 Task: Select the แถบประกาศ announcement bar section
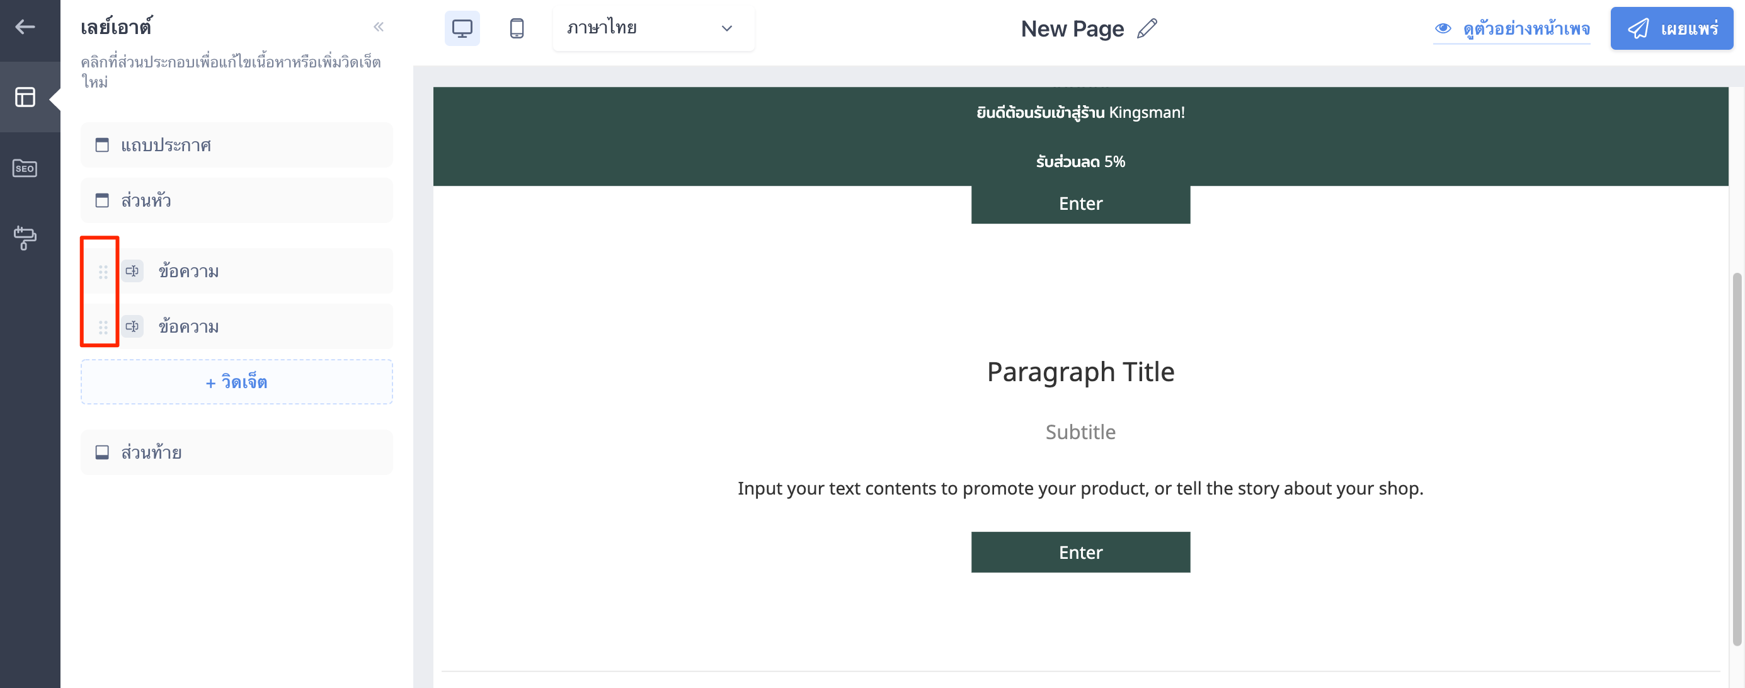(x=236, y=145)
